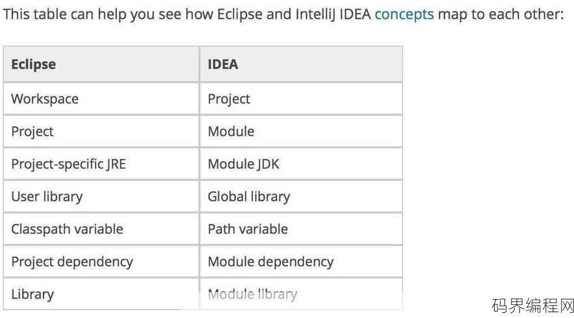574x318 pixels.
Task: Click the word IntelliJ in the heading sentence
Action: pyautogui.click(x=315, y=15)
